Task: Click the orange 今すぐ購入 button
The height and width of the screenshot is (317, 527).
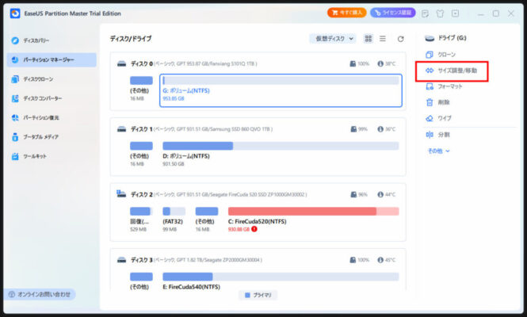Action: click(x=346, y=13)
